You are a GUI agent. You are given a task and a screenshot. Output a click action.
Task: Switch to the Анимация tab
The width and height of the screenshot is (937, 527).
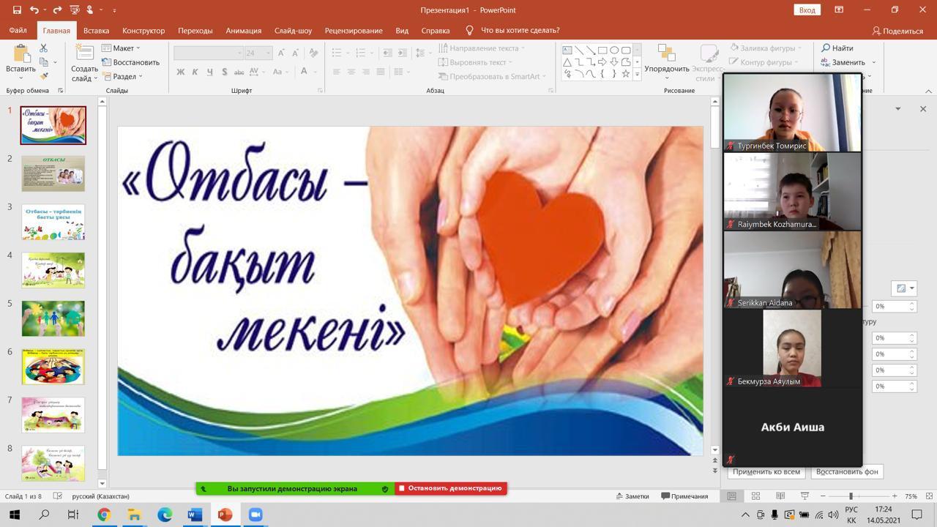click(x=243, y=31)
